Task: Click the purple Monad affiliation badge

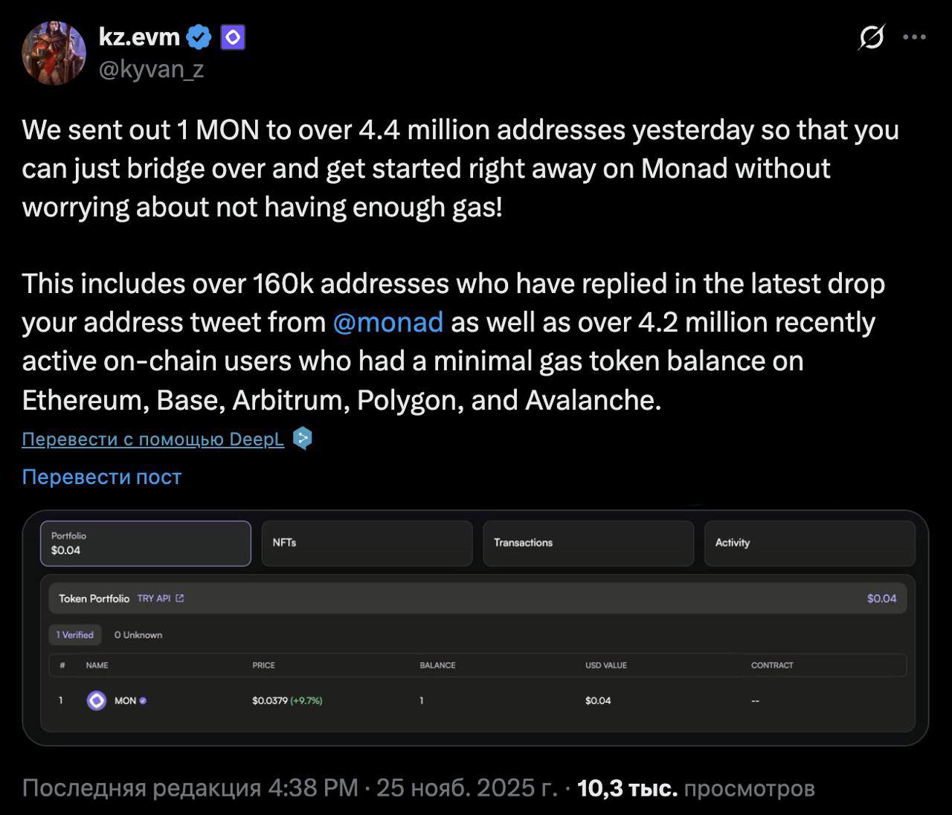Action: click(x=233, y=37)
